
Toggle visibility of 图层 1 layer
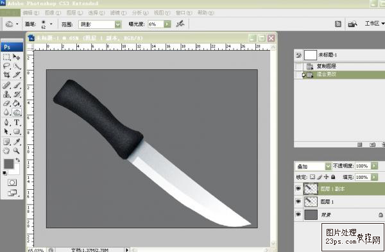coord(298,201)
